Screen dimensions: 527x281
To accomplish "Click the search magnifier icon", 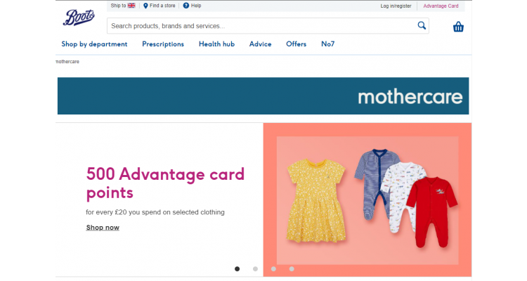I will pos(422,25).
